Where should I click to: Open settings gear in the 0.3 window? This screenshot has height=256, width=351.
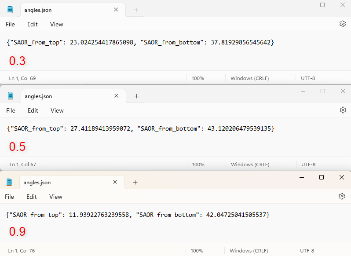click(x=342, y=24)
